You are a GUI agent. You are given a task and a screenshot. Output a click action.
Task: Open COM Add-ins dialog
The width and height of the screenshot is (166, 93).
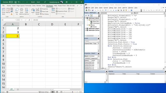(26, 11)
